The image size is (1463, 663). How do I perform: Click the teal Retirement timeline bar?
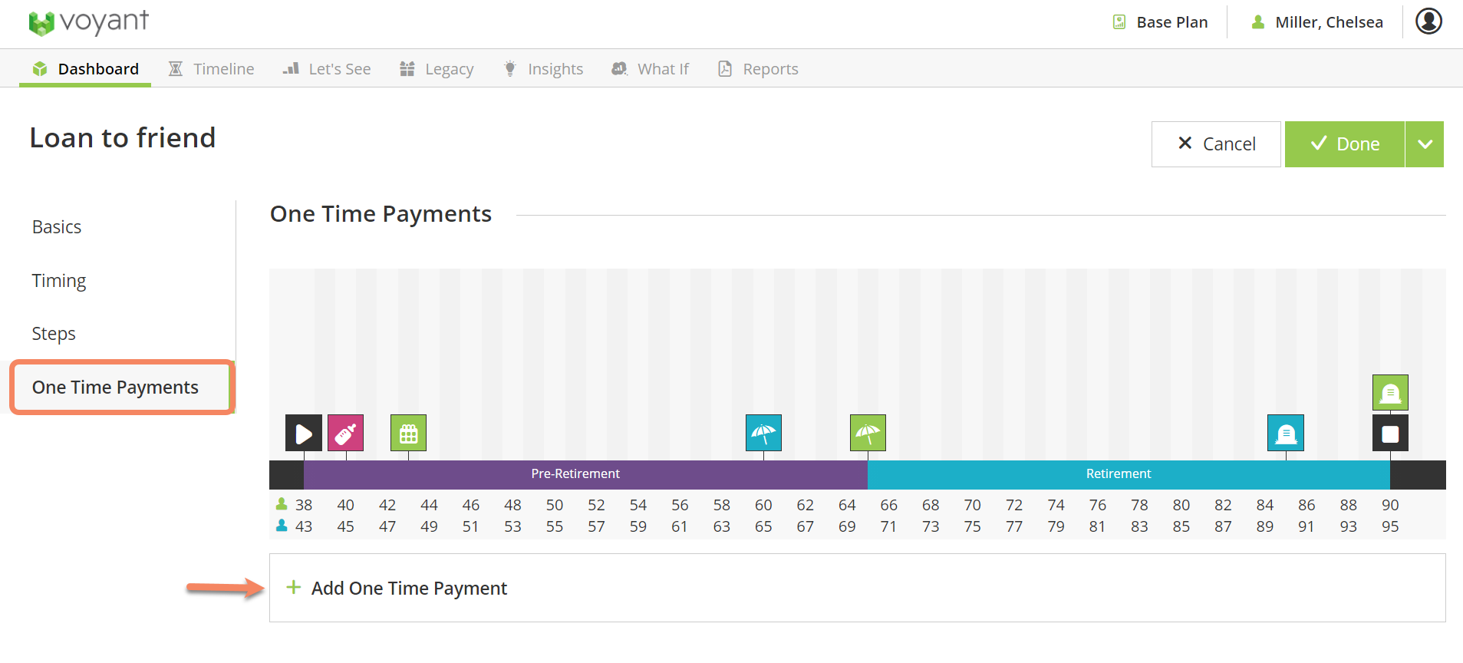[x=1118, y=474]
